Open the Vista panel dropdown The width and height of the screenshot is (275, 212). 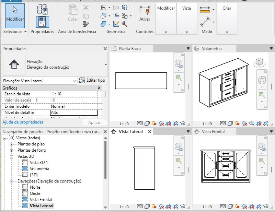pyautogui.click(x=187, y=32)
